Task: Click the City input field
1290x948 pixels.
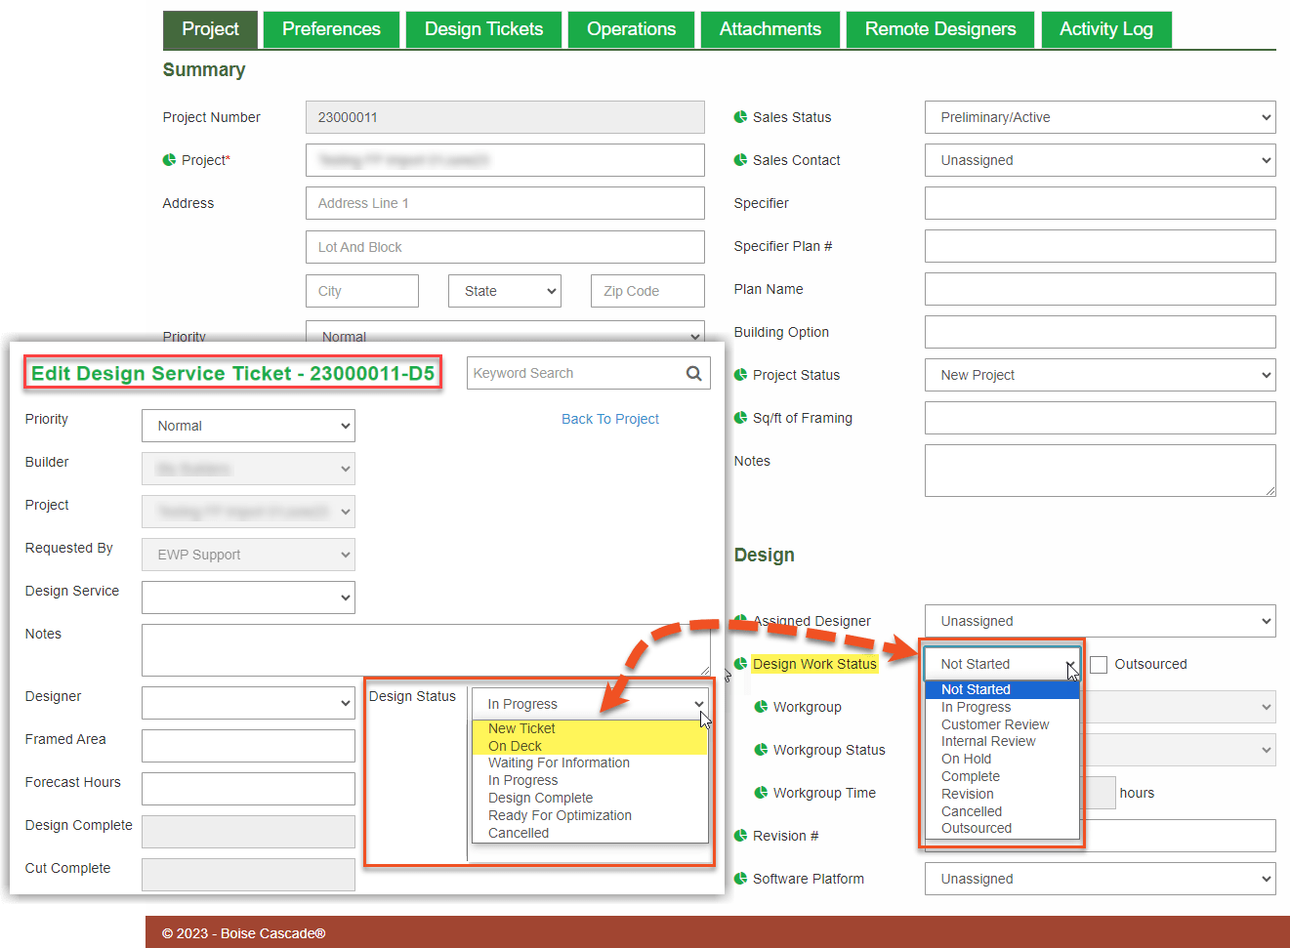Action: point(362,291)
